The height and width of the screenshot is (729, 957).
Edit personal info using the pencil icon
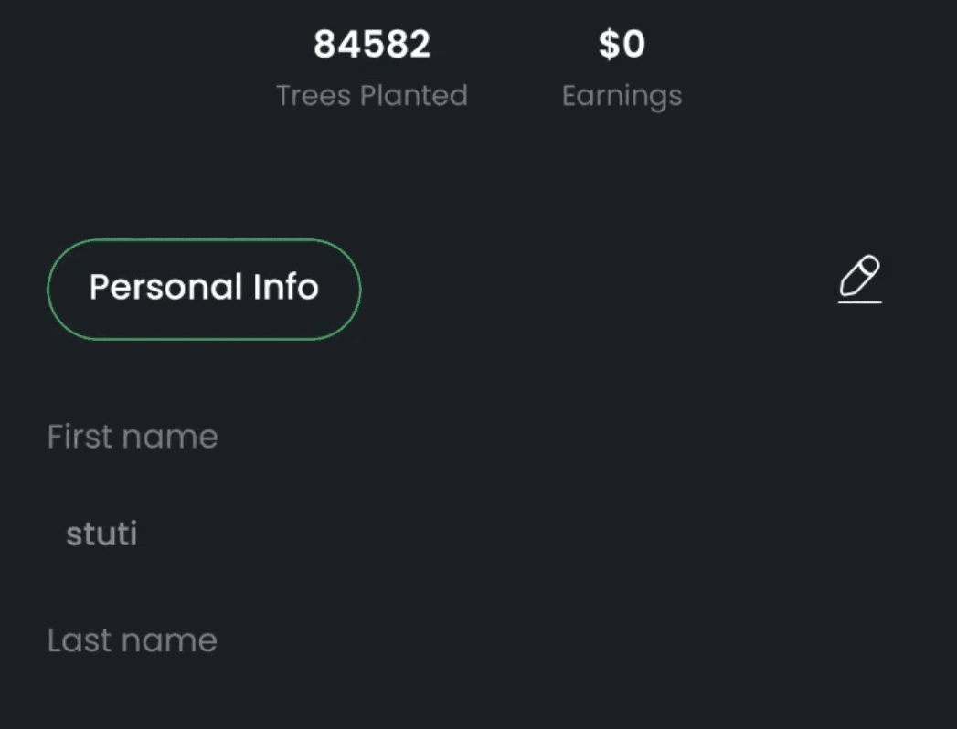coord(860,280)
